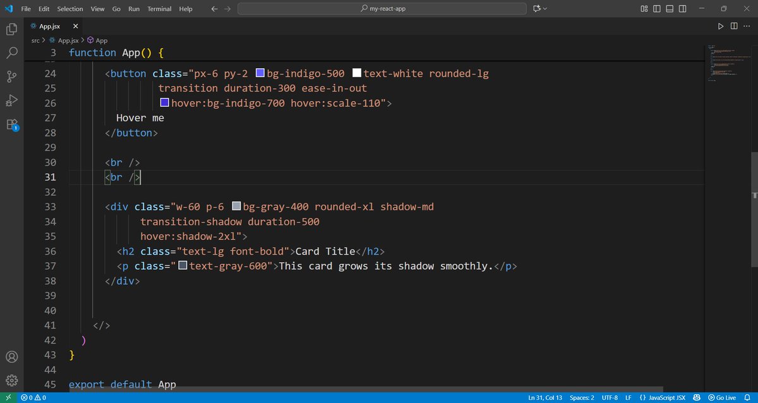Viewport: 758px width, 403px height.
Task: Open the Selection menu
Action: [70, 9]
